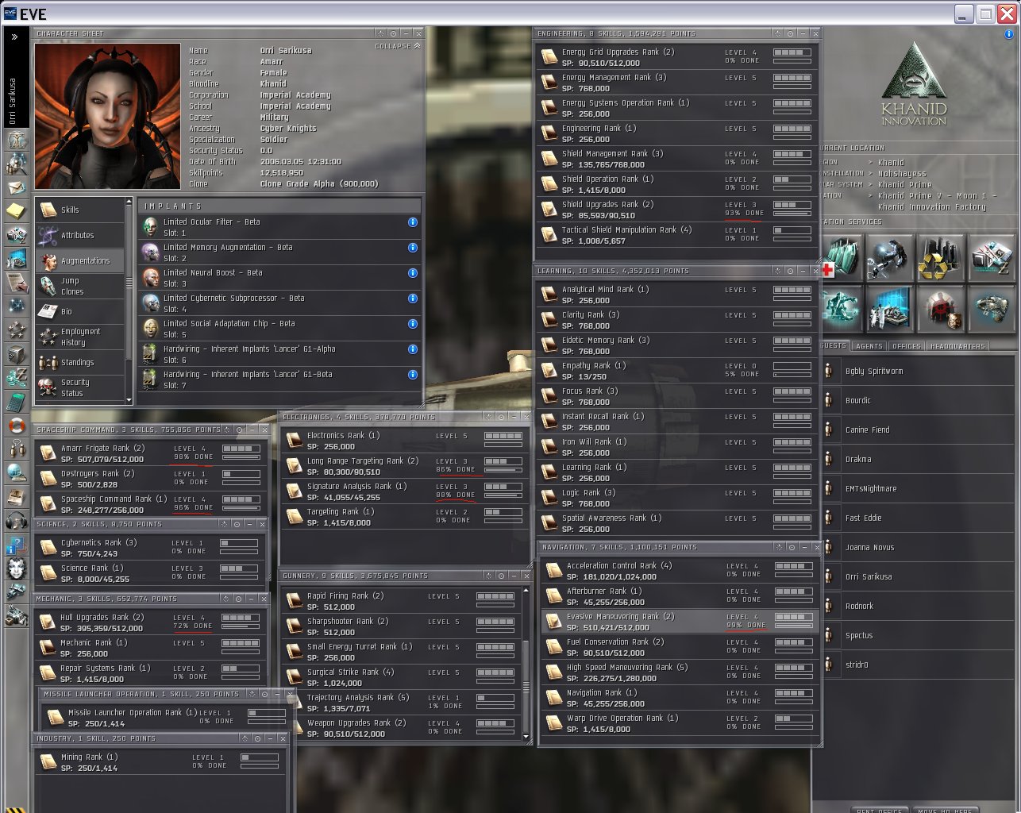The width and height of the screenshot is (1021, 813).
Task: Select the Long Range Targeting skill row
Action: [404, 466]
